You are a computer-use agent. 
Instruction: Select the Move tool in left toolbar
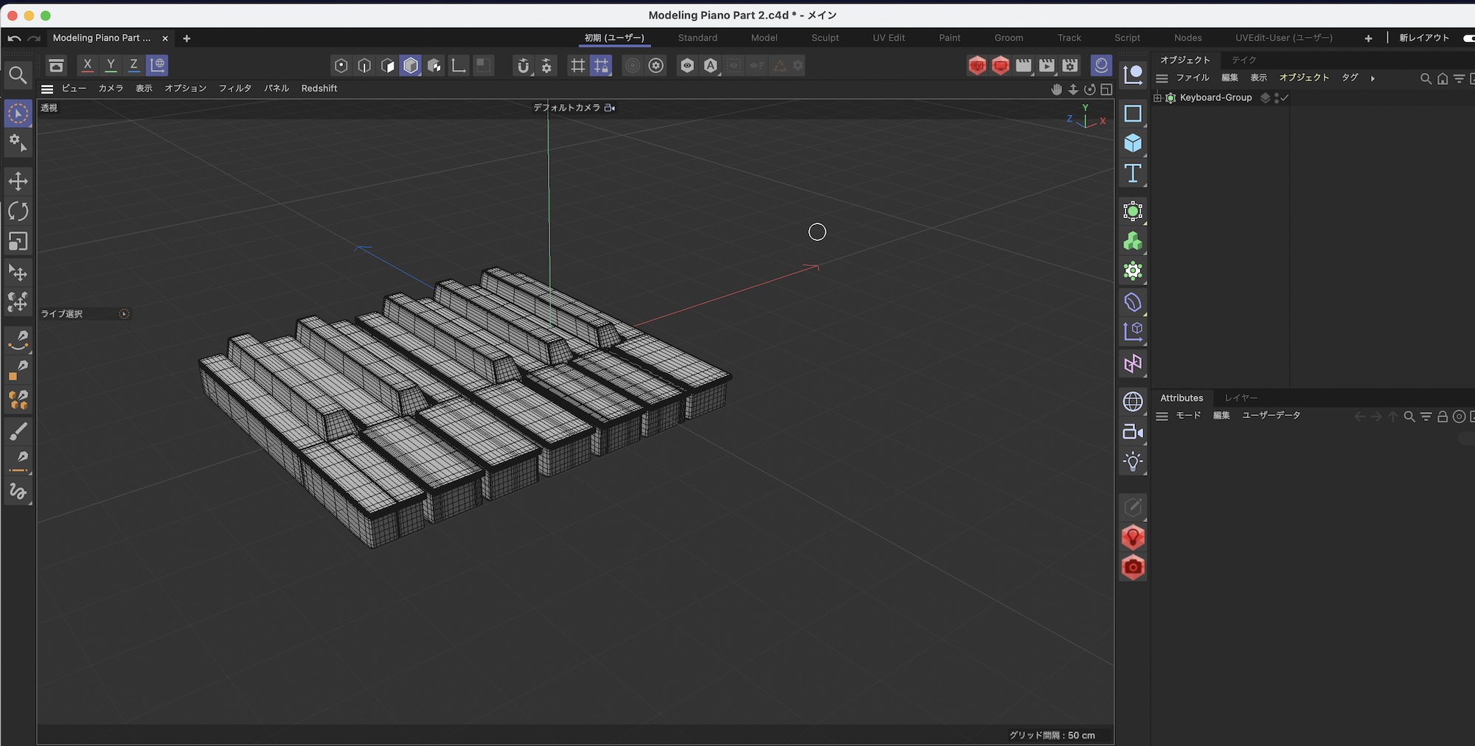pos(18,181)
